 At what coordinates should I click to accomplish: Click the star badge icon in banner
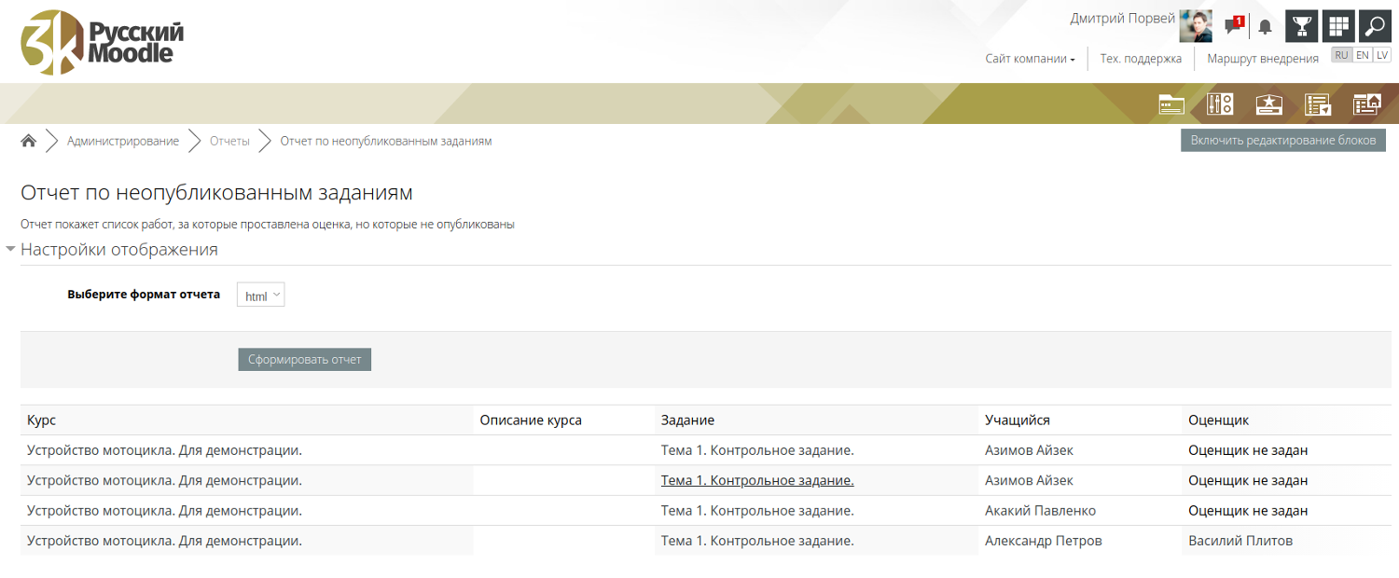pyautogui.click(x=1269, y=104)
